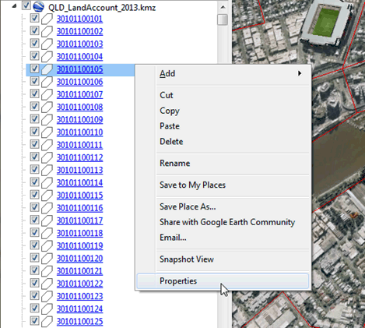Image resolution: width=365 pixels, height=328 pixels.
Task: Select Share with Google Earth Community
Action: (223, 222)
